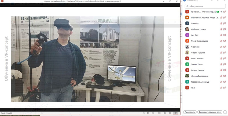Click camera-off icon for Марина Викторовна
This screenshot has height=116, width=228.
pos(225,76)
